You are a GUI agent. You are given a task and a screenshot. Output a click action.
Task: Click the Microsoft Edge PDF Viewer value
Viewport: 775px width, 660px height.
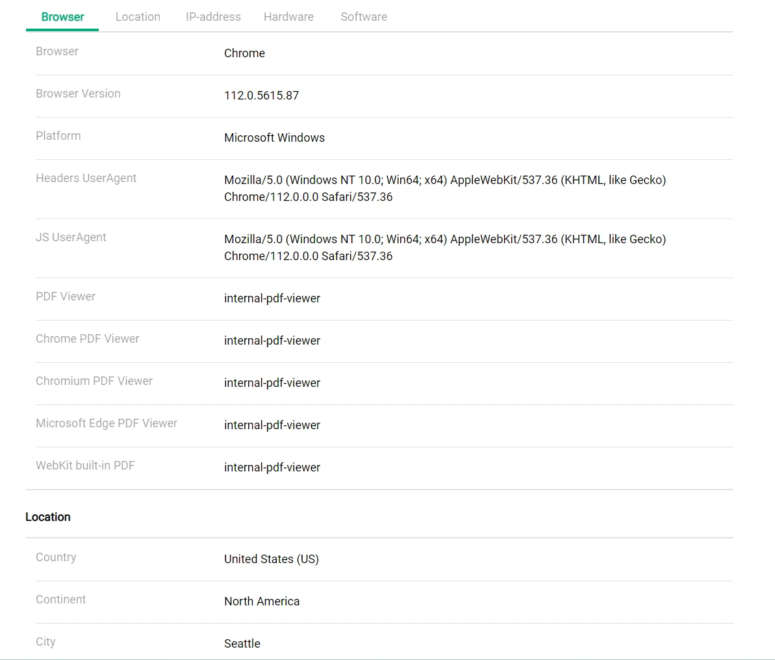point(272,425)
